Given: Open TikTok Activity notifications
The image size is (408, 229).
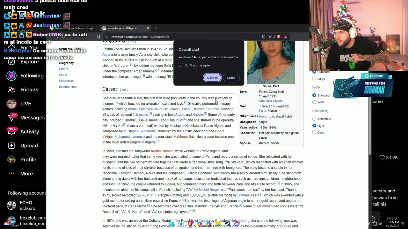Looking at the screenshot, I should (23, 132).
